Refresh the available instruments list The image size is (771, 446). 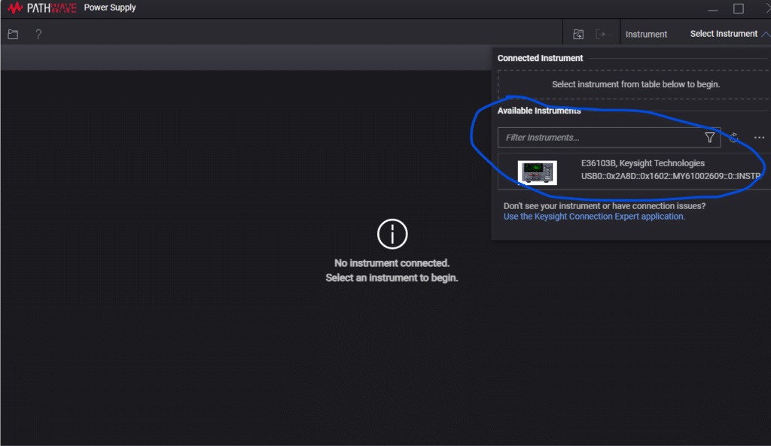pos(733,138)
